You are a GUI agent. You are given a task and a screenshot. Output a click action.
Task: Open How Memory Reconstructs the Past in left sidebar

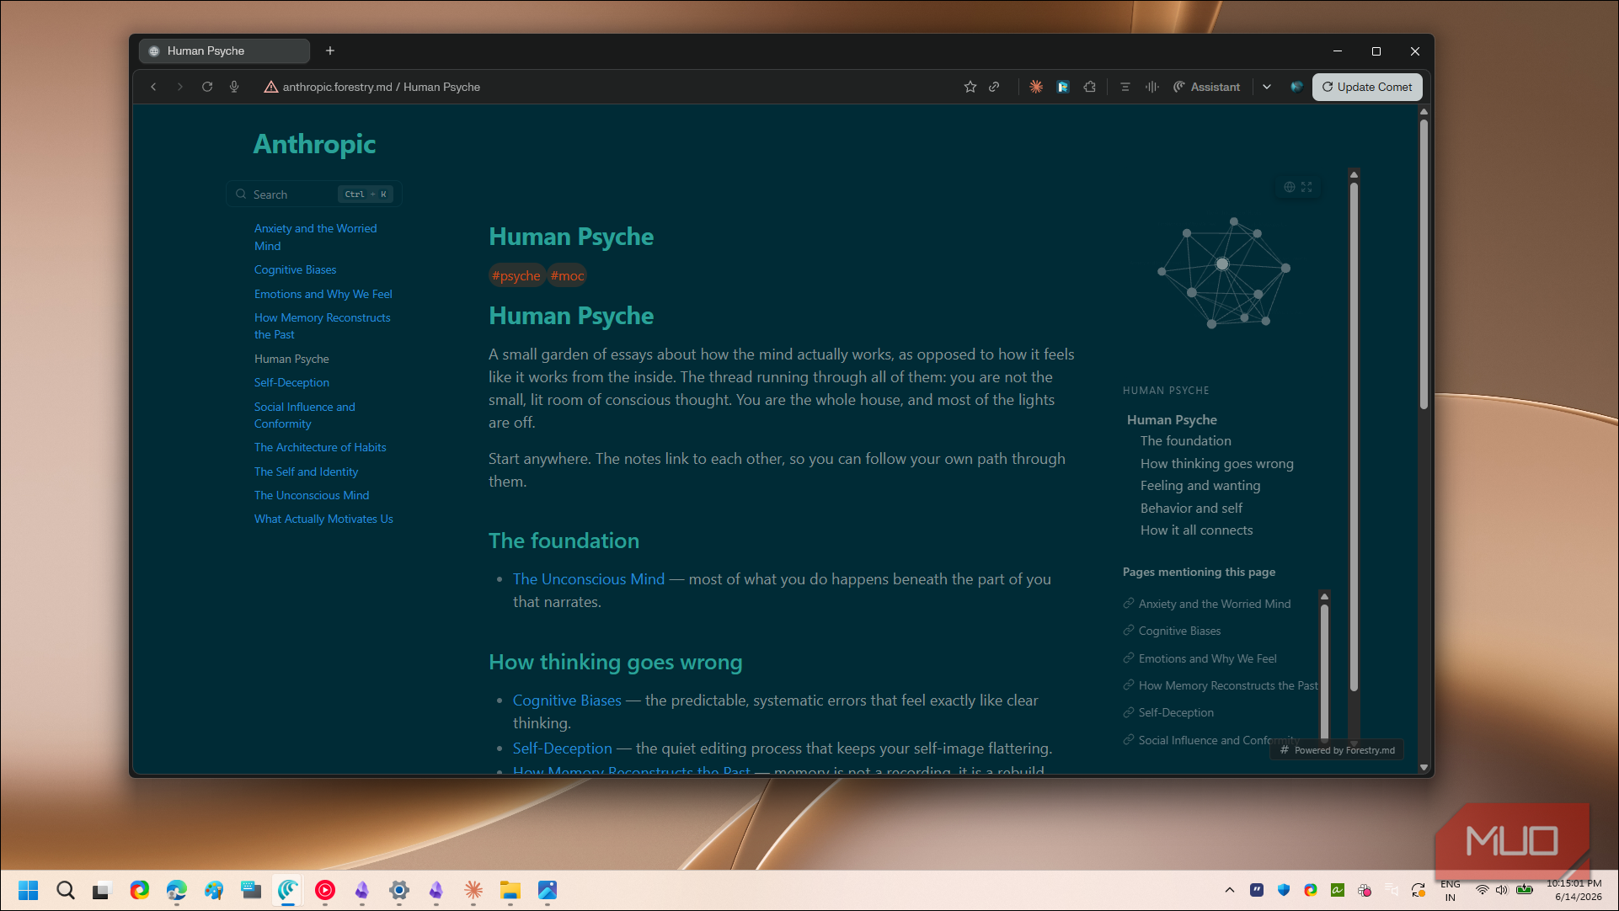pyautogui.click(x=322, y=326)
